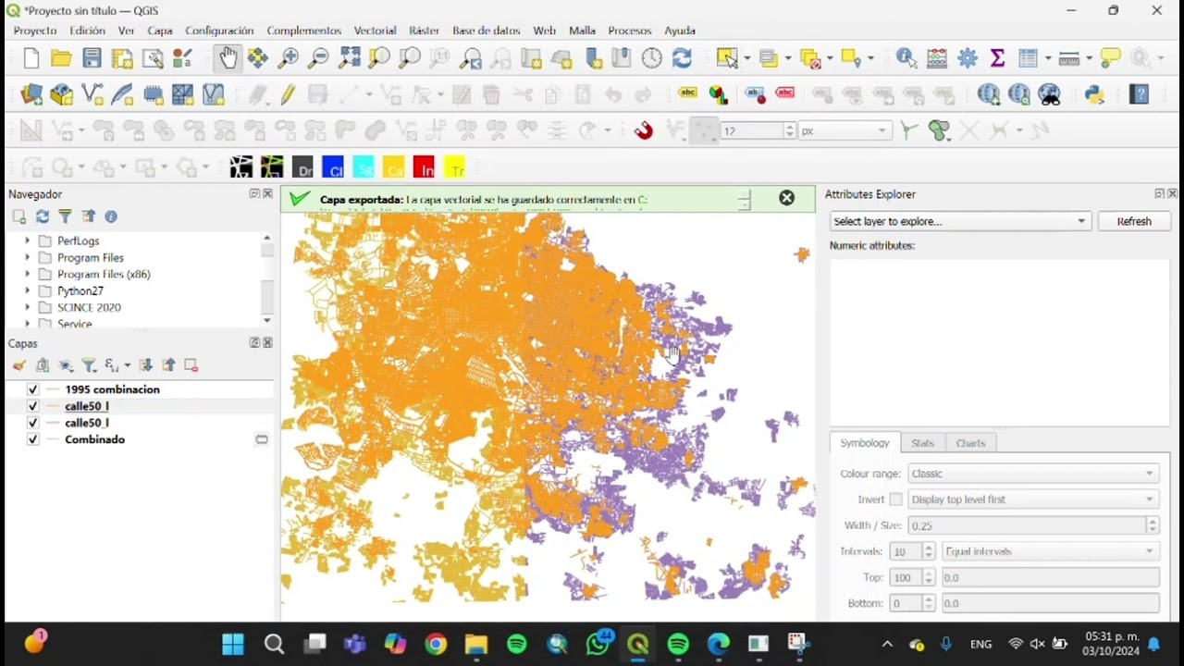The width and height of the screenshot is (1184, 666).
Task: Click the Zoom Full extent icon
Action: [x=349, y=59]
